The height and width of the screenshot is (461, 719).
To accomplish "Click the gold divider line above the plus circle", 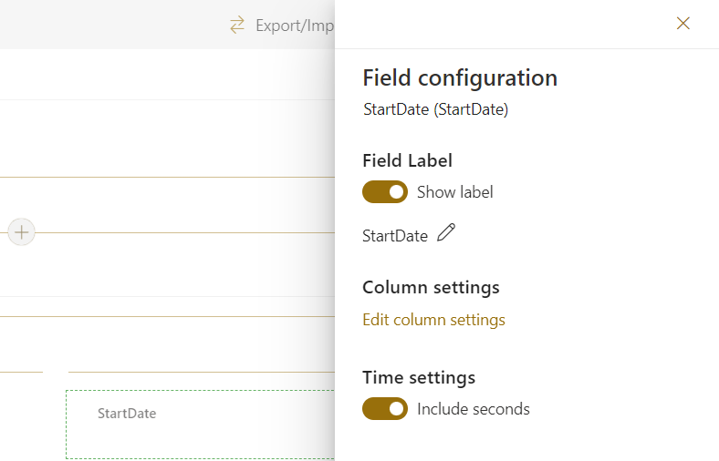I will (x=164, y=177).
